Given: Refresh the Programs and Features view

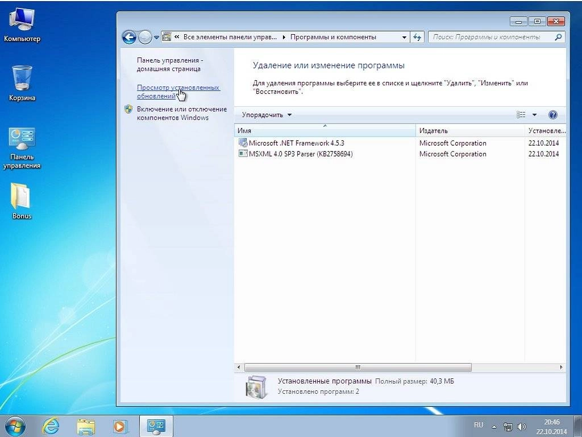Looking at the screenshot, I should coord(417,37).
